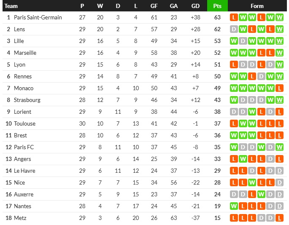Click Monaco's only loss form badge
Screen dimensions: 289x225
click(x=280, y=88)
